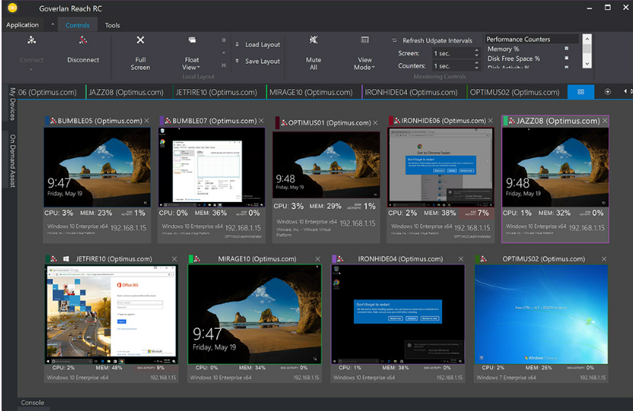This screenshot has width=633, height=411.
Task: Click the Mute All icon
Action: [x=313, y=40]
